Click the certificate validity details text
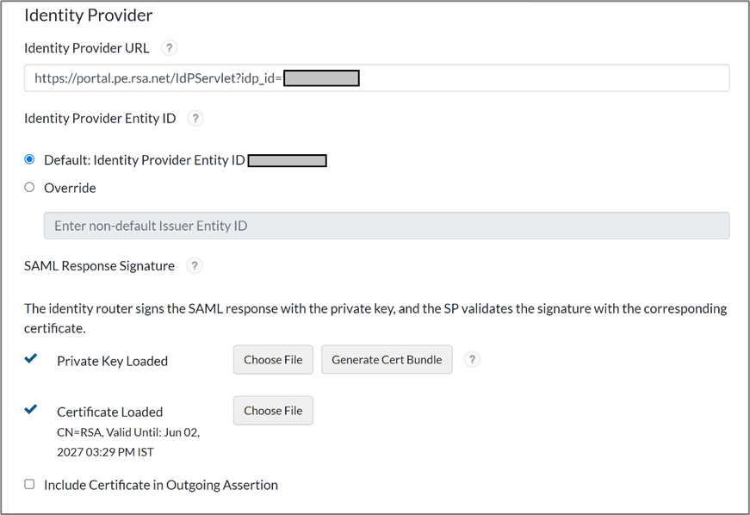 click(x=127, y=442)
